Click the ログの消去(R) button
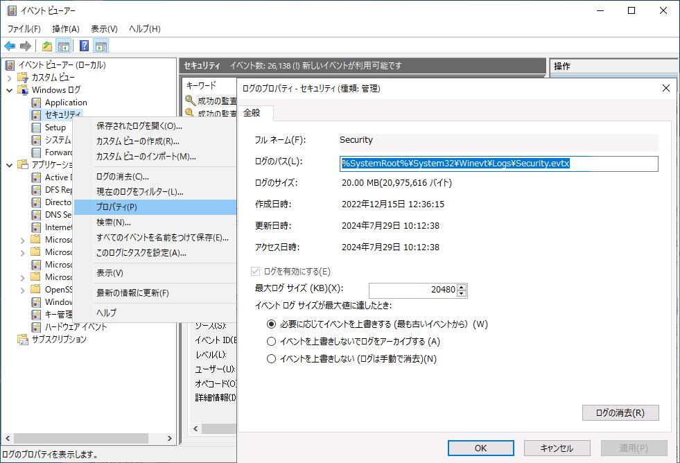This screenshot has height=463, width=680. [620, 412]
